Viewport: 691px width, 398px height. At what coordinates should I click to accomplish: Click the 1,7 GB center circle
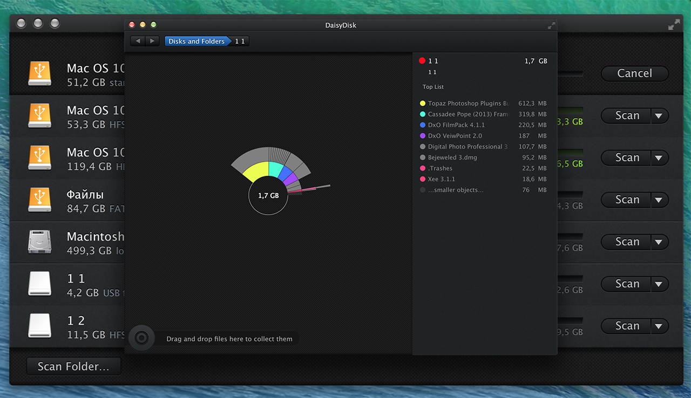[268, 196]
